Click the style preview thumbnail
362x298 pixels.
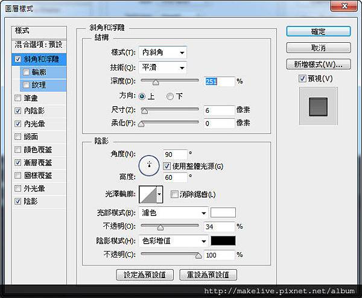point(319,106)
